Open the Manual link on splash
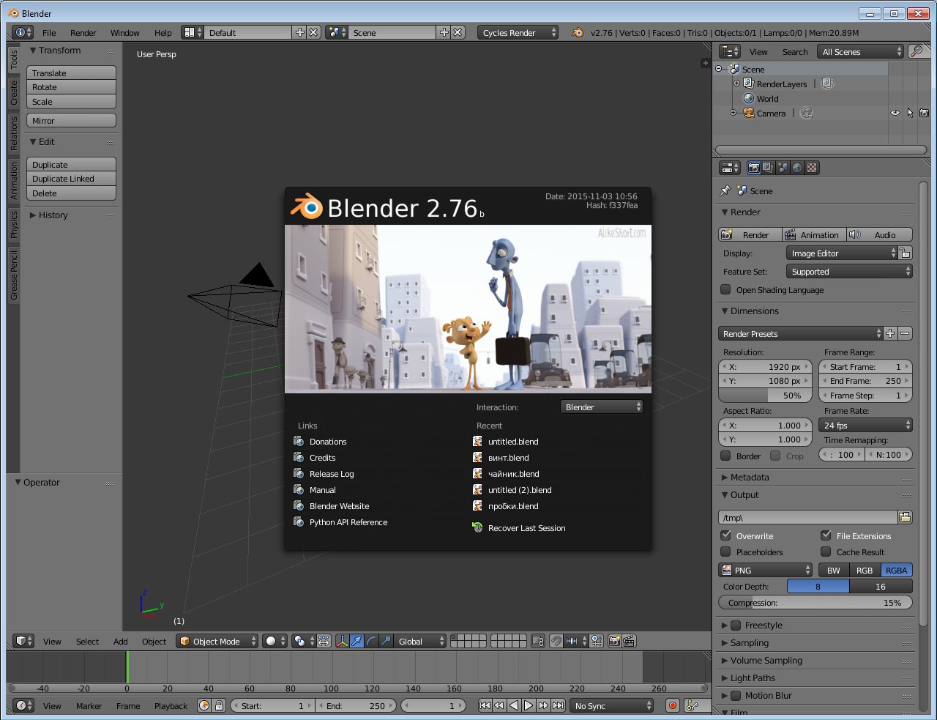 click(323, 490)
